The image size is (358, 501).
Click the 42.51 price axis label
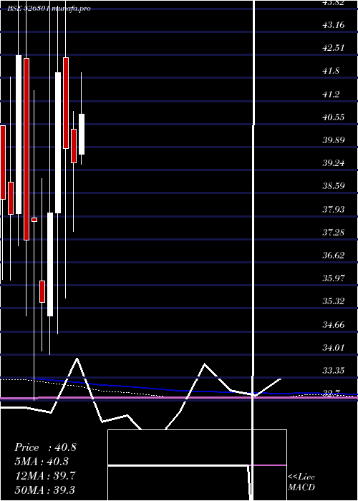coord(334,48)
